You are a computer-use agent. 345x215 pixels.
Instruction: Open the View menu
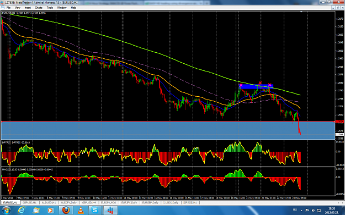coord(17,8)
